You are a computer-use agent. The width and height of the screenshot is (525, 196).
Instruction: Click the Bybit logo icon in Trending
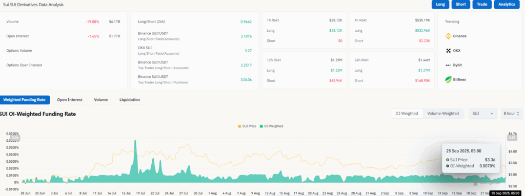(448, 65)
